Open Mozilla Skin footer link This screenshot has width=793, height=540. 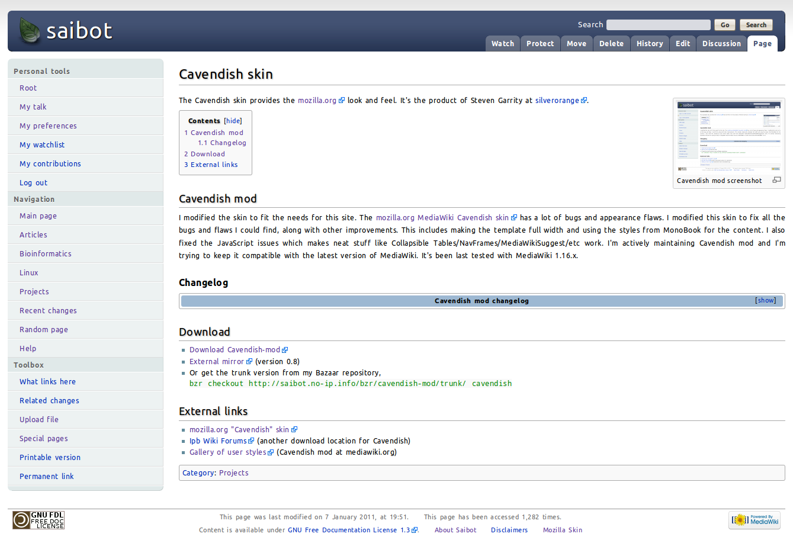[x=563, y=531]
